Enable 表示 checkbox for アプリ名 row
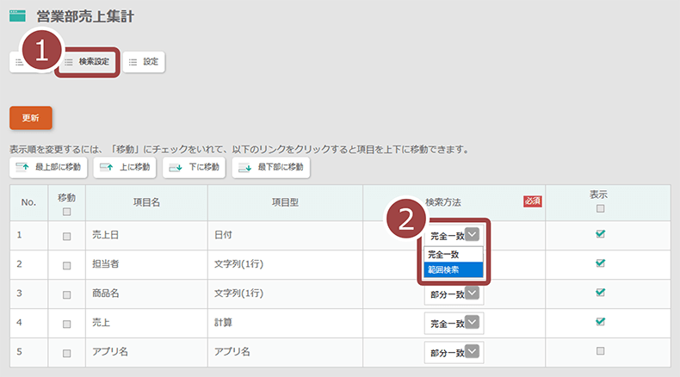The height and width of the screenshot is (377, 680). tap(600, 351)
